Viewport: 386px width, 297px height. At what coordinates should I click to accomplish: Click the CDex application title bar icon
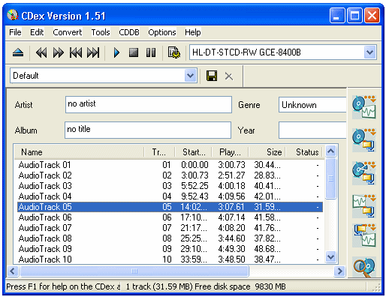13,16
